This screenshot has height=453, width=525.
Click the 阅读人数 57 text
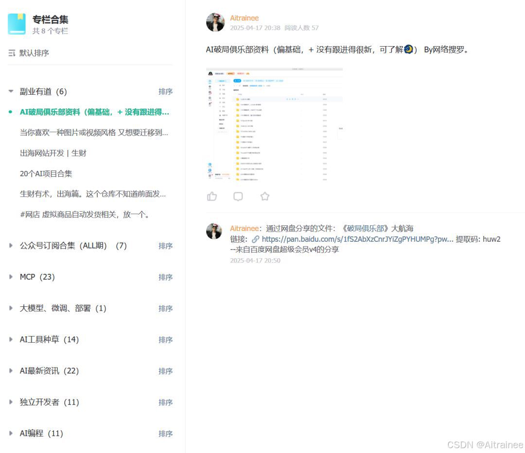point(301,28)
